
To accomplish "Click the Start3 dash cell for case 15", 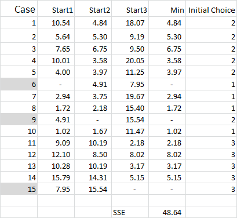I will click(130, 189).
